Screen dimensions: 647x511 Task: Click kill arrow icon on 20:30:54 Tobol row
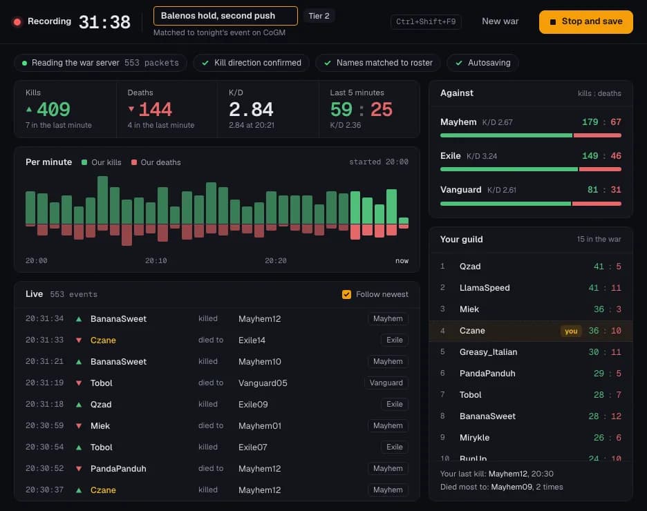pyautogui.click(x=79, y=447)
